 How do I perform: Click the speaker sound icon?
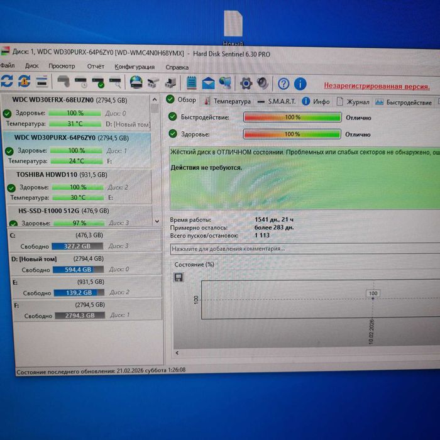[x=263, y=84]
